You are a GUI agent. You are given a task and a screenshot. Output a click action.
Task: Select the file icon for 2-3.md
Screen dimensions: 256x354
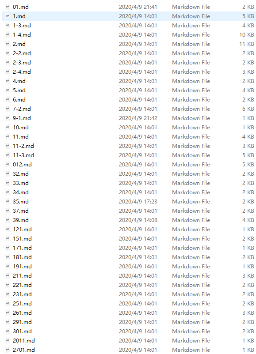point(8,63)
